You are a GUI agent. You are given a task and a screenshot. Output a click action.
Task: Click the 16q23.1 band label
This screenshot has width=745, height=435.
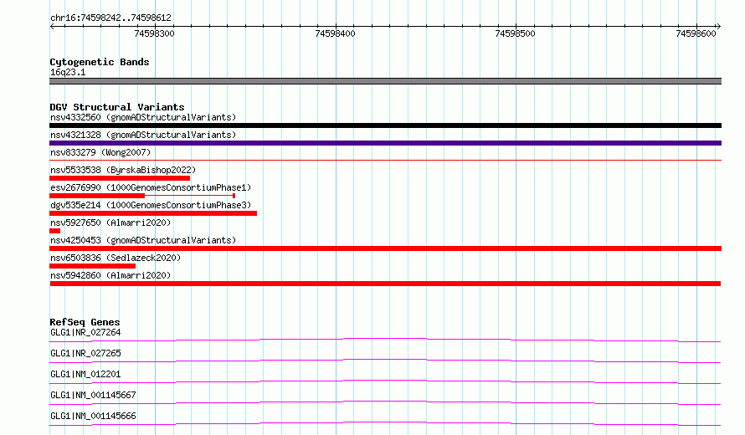point(68,72)
